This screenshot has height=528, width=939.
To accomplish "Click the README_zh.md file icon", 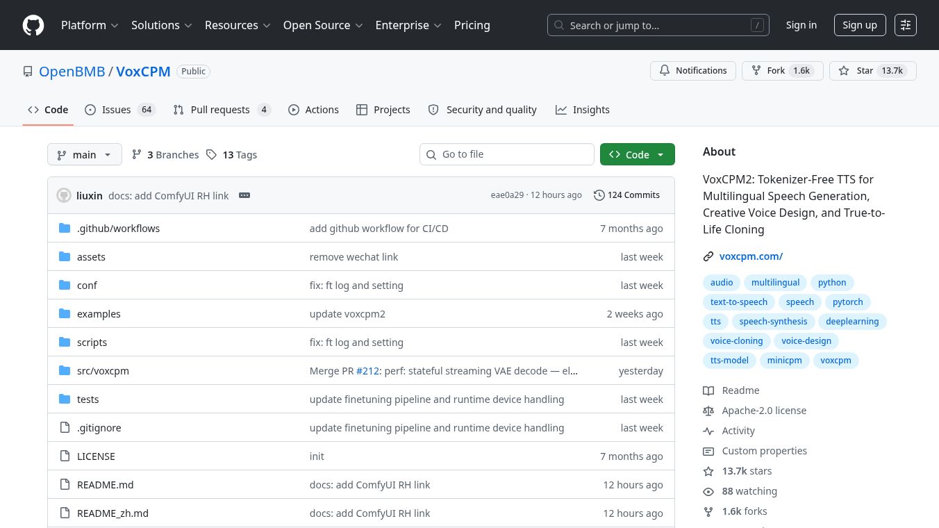I will pyautogui.click(x=65, y=513).
